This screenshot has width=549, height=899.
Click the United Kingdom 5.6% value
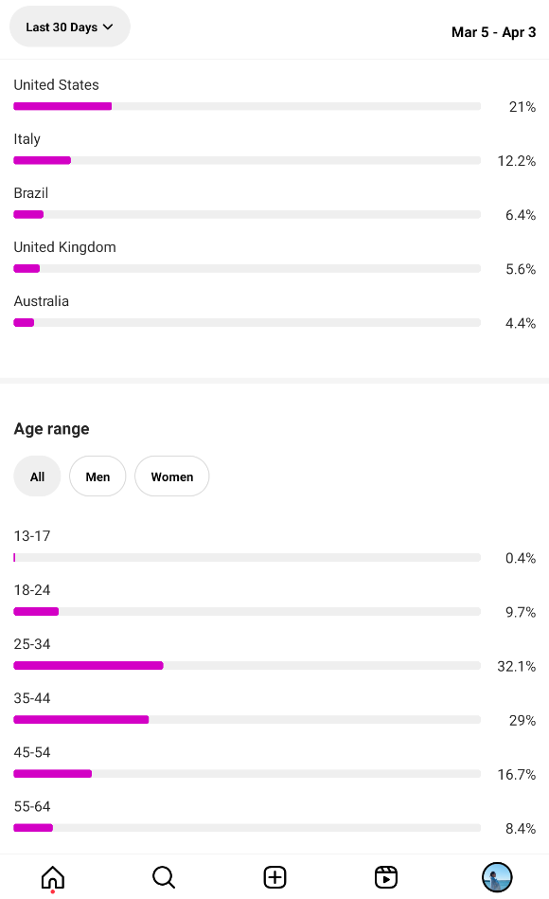[521, 269]
